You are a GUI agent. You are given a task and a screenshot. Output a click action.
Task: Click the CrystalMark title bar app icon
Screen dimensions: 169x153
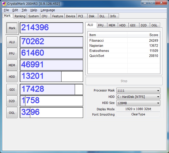pos(4,4)
